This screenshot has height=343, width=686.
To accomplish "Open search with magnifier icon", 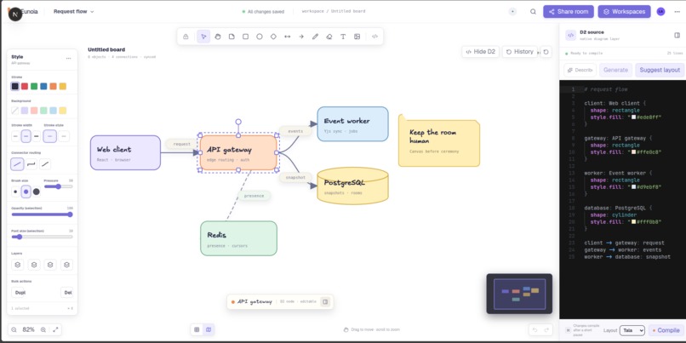I will 533,12.
